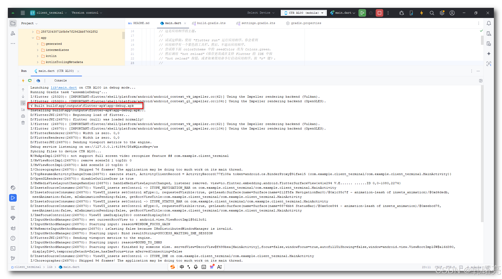
Task: Open the Project view dropdown
Action: click(29, 23)
